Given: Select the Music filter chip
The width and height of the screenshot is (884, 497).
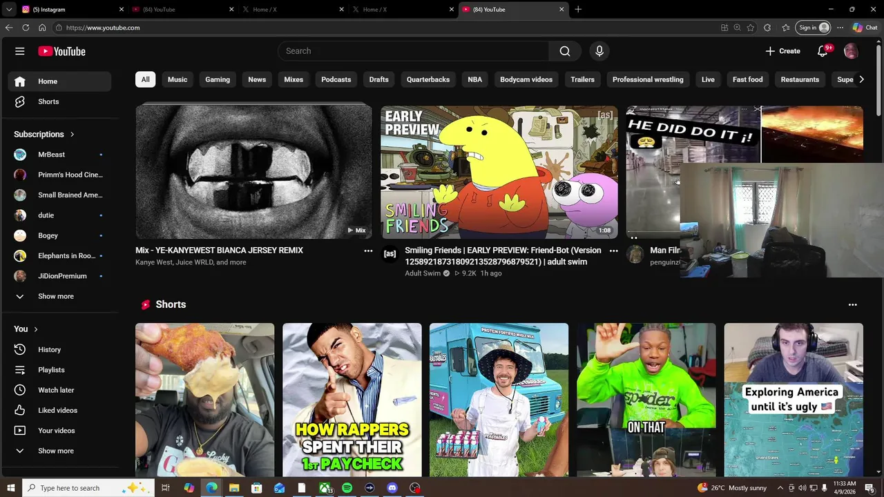Looking at the screenshot, I should pyautogui.click(x=177, y=79).
